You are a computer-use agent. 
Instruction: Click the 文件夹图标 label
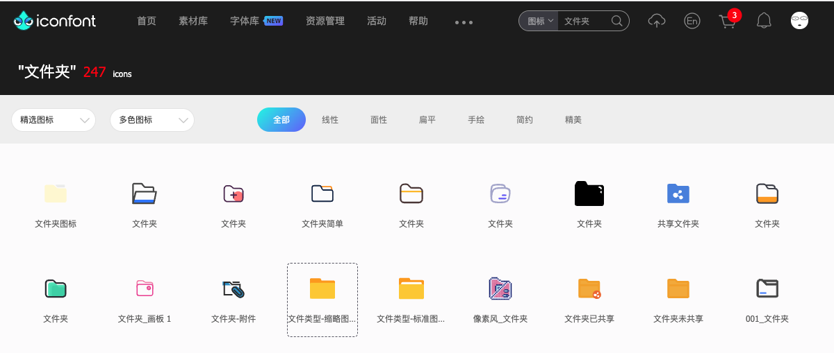coord(56,224)
